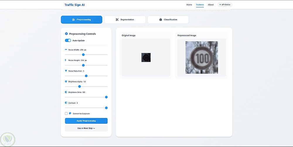Image resolution: width=293 pixels, height=147 pixels.
Task: Click the Preprocessing Controls heading text
Action: 82,34
